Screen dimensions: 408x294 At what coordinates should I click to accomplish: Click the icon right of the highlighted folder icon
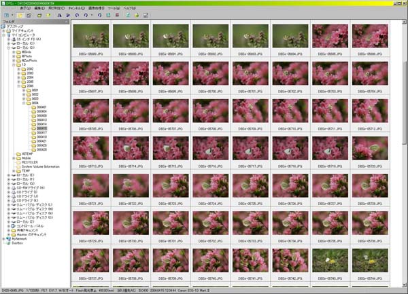pyautogui.click(x=29, y=16)
